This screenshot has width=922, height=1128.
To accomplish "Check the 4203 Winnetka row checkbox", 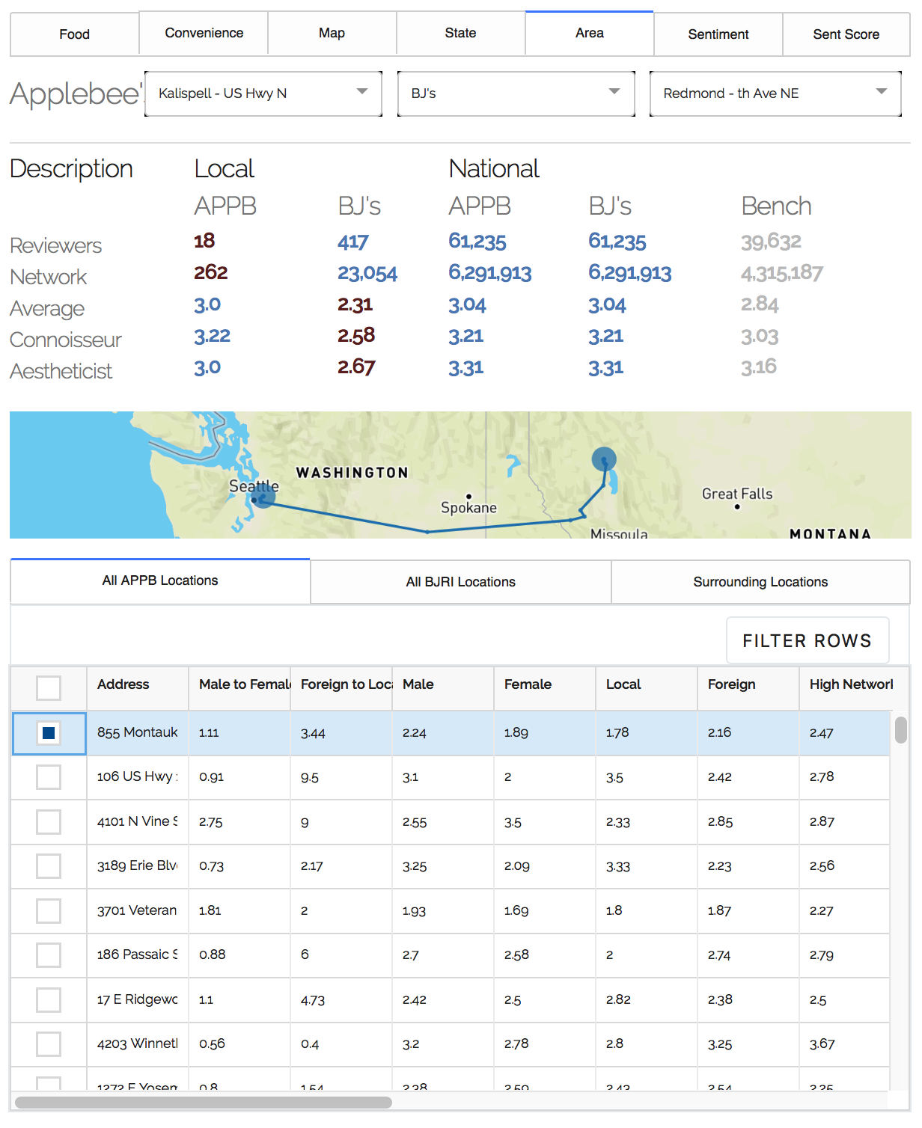I will click(49, 1044).
